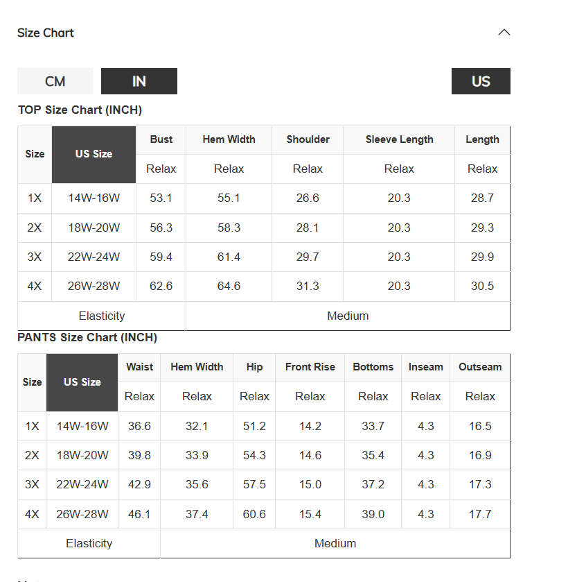Click the Outseam column header
Viewport: 568px width, 582px height.
click(x=480, y=367)
